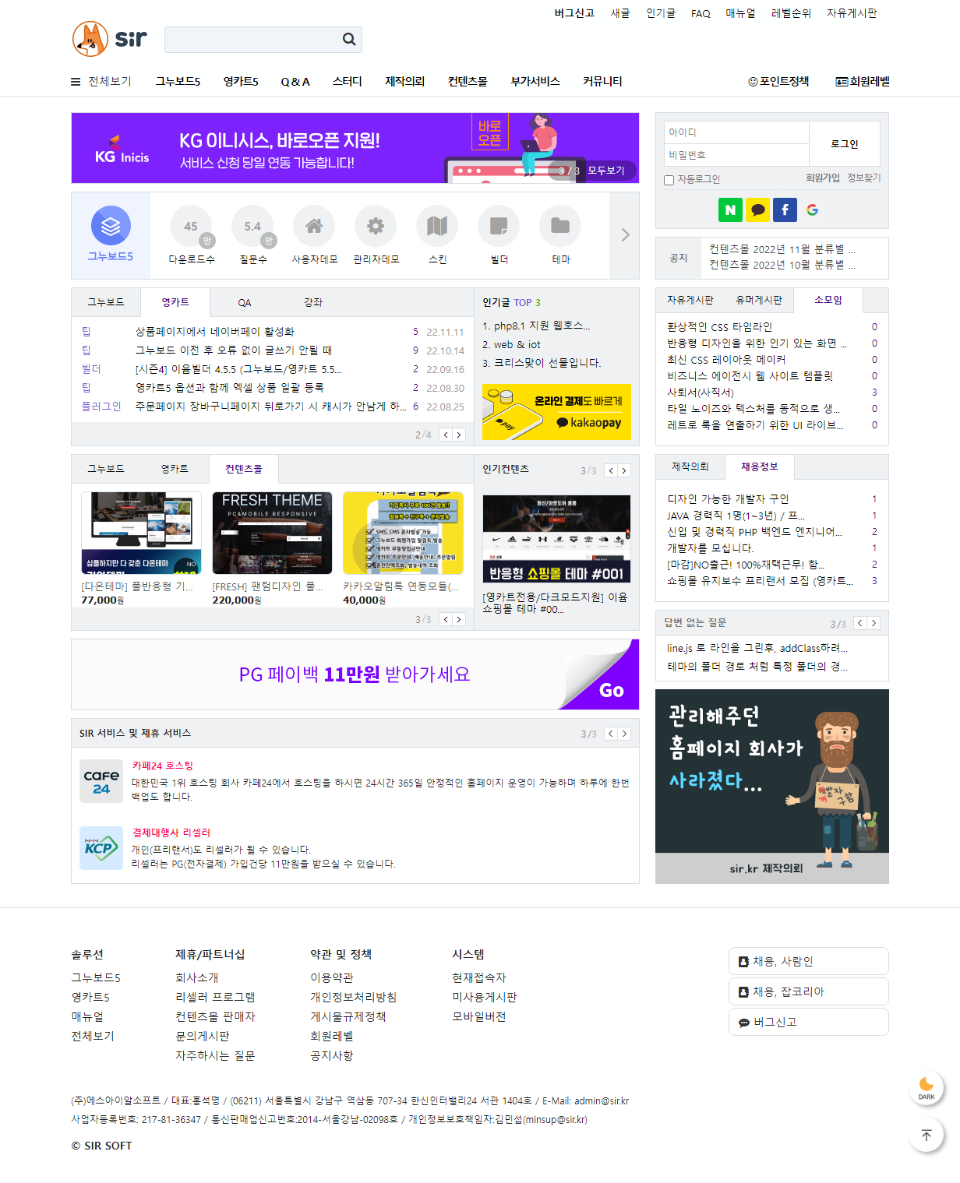The height and width of the screenshot is (1183, 960).
Task: Switch to the 강좌 board tab
Action: coord(313,302)
